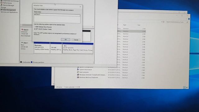The height and width of the screenshot is (112, 199).
Task: Click the volume list horizontal scrollbar left arrow
Action: (21, 25)
